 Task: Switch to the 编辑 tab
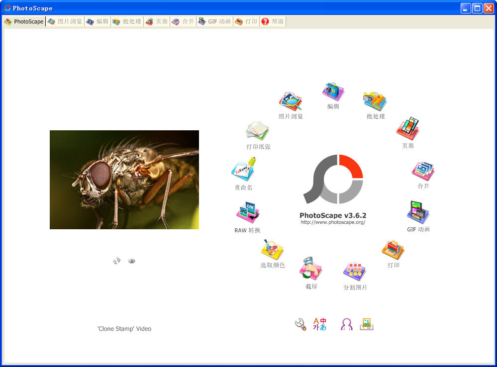point(98,21)
